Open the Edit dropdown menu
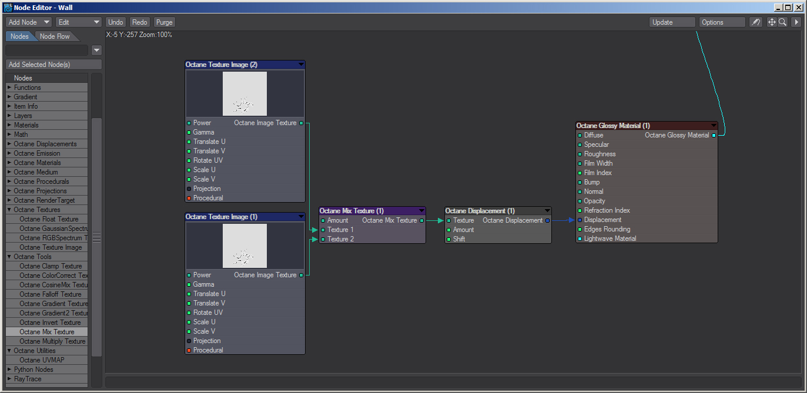Viewport: 807px width, 393px height. [79, 22]
